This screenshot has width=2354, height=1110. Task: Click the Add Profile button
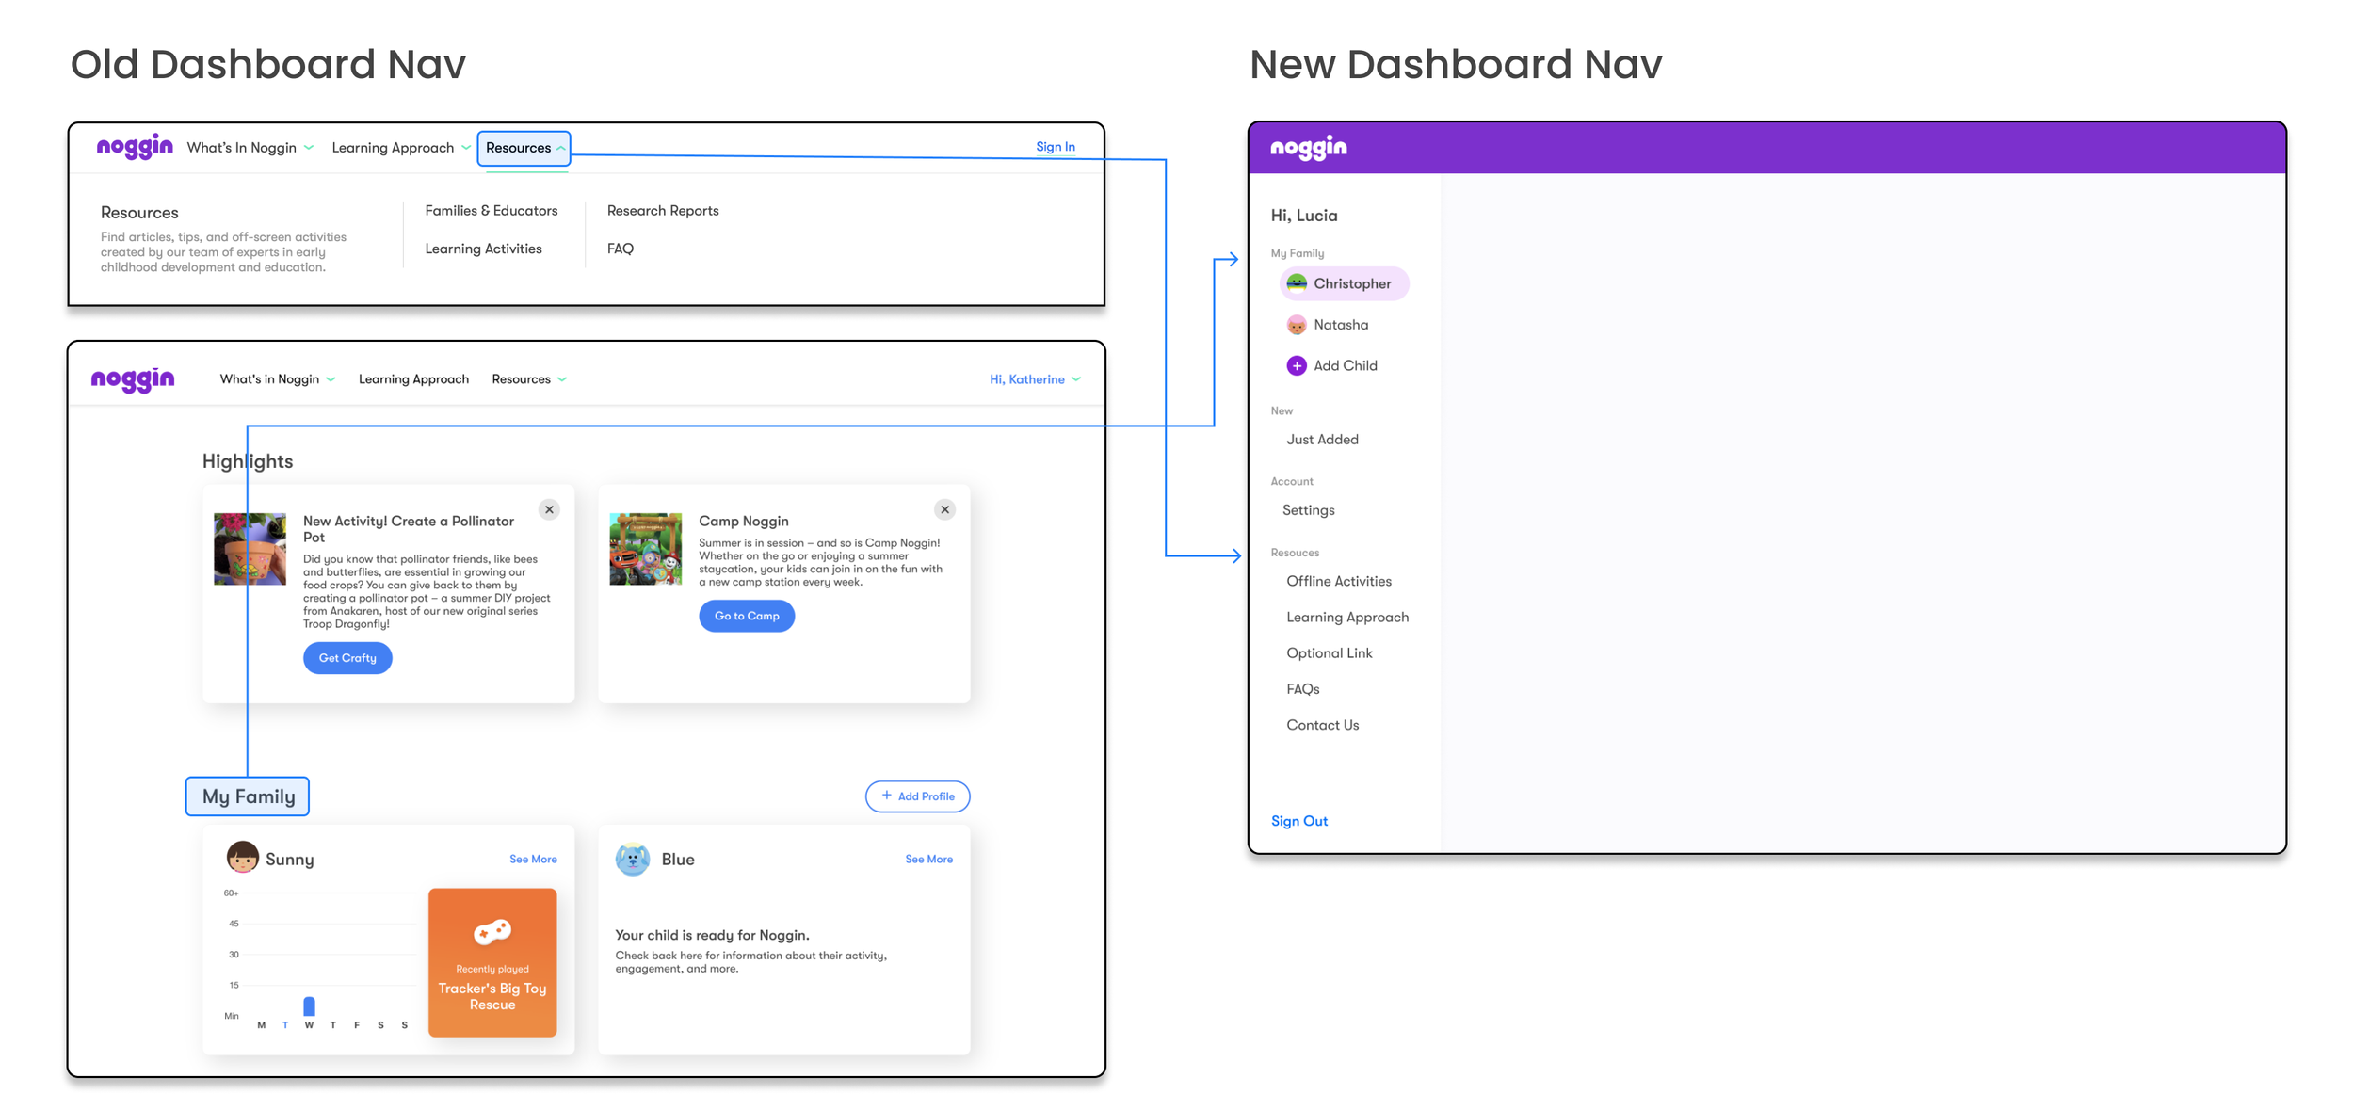(917, 796)
